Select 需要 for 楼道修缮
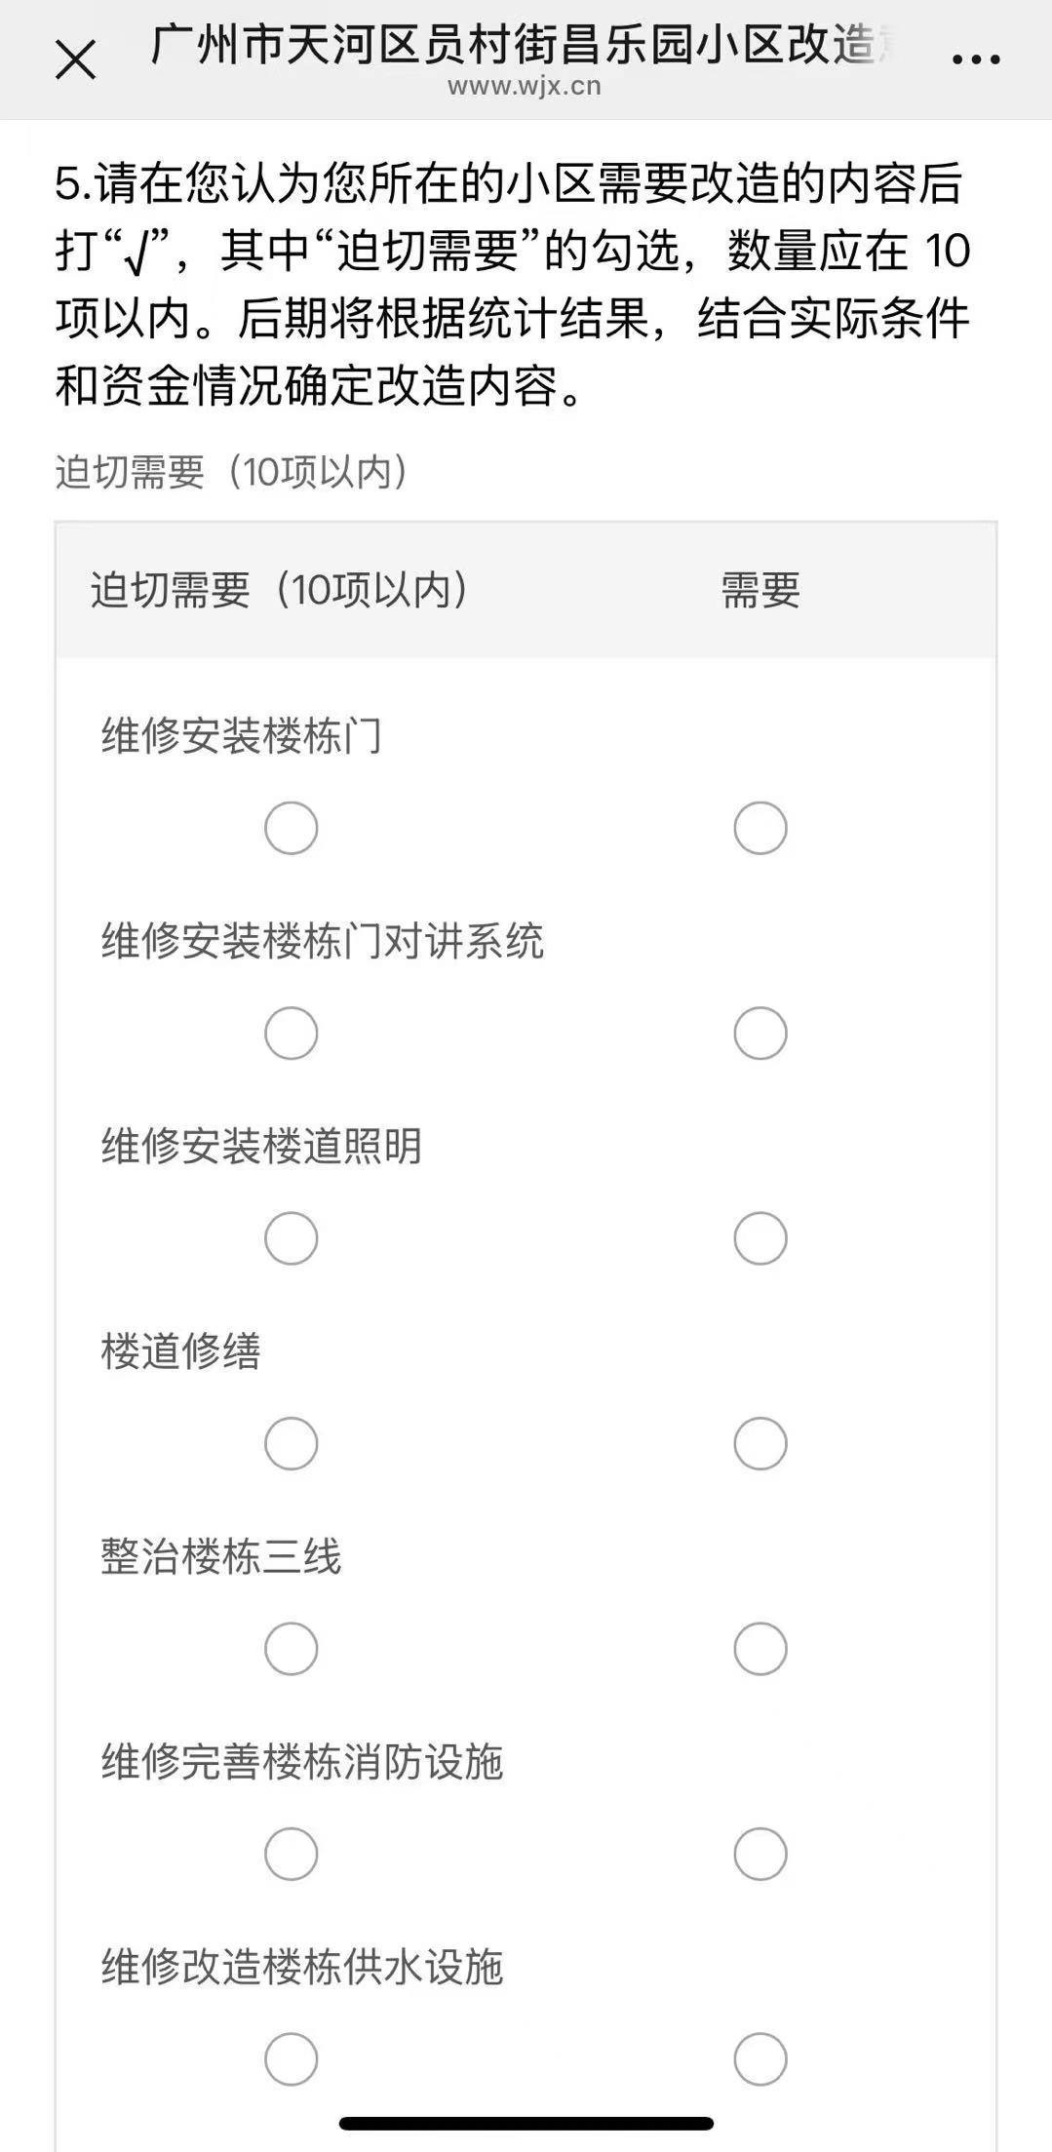Viewport: 1052px width, 2152px height. 760,1444
